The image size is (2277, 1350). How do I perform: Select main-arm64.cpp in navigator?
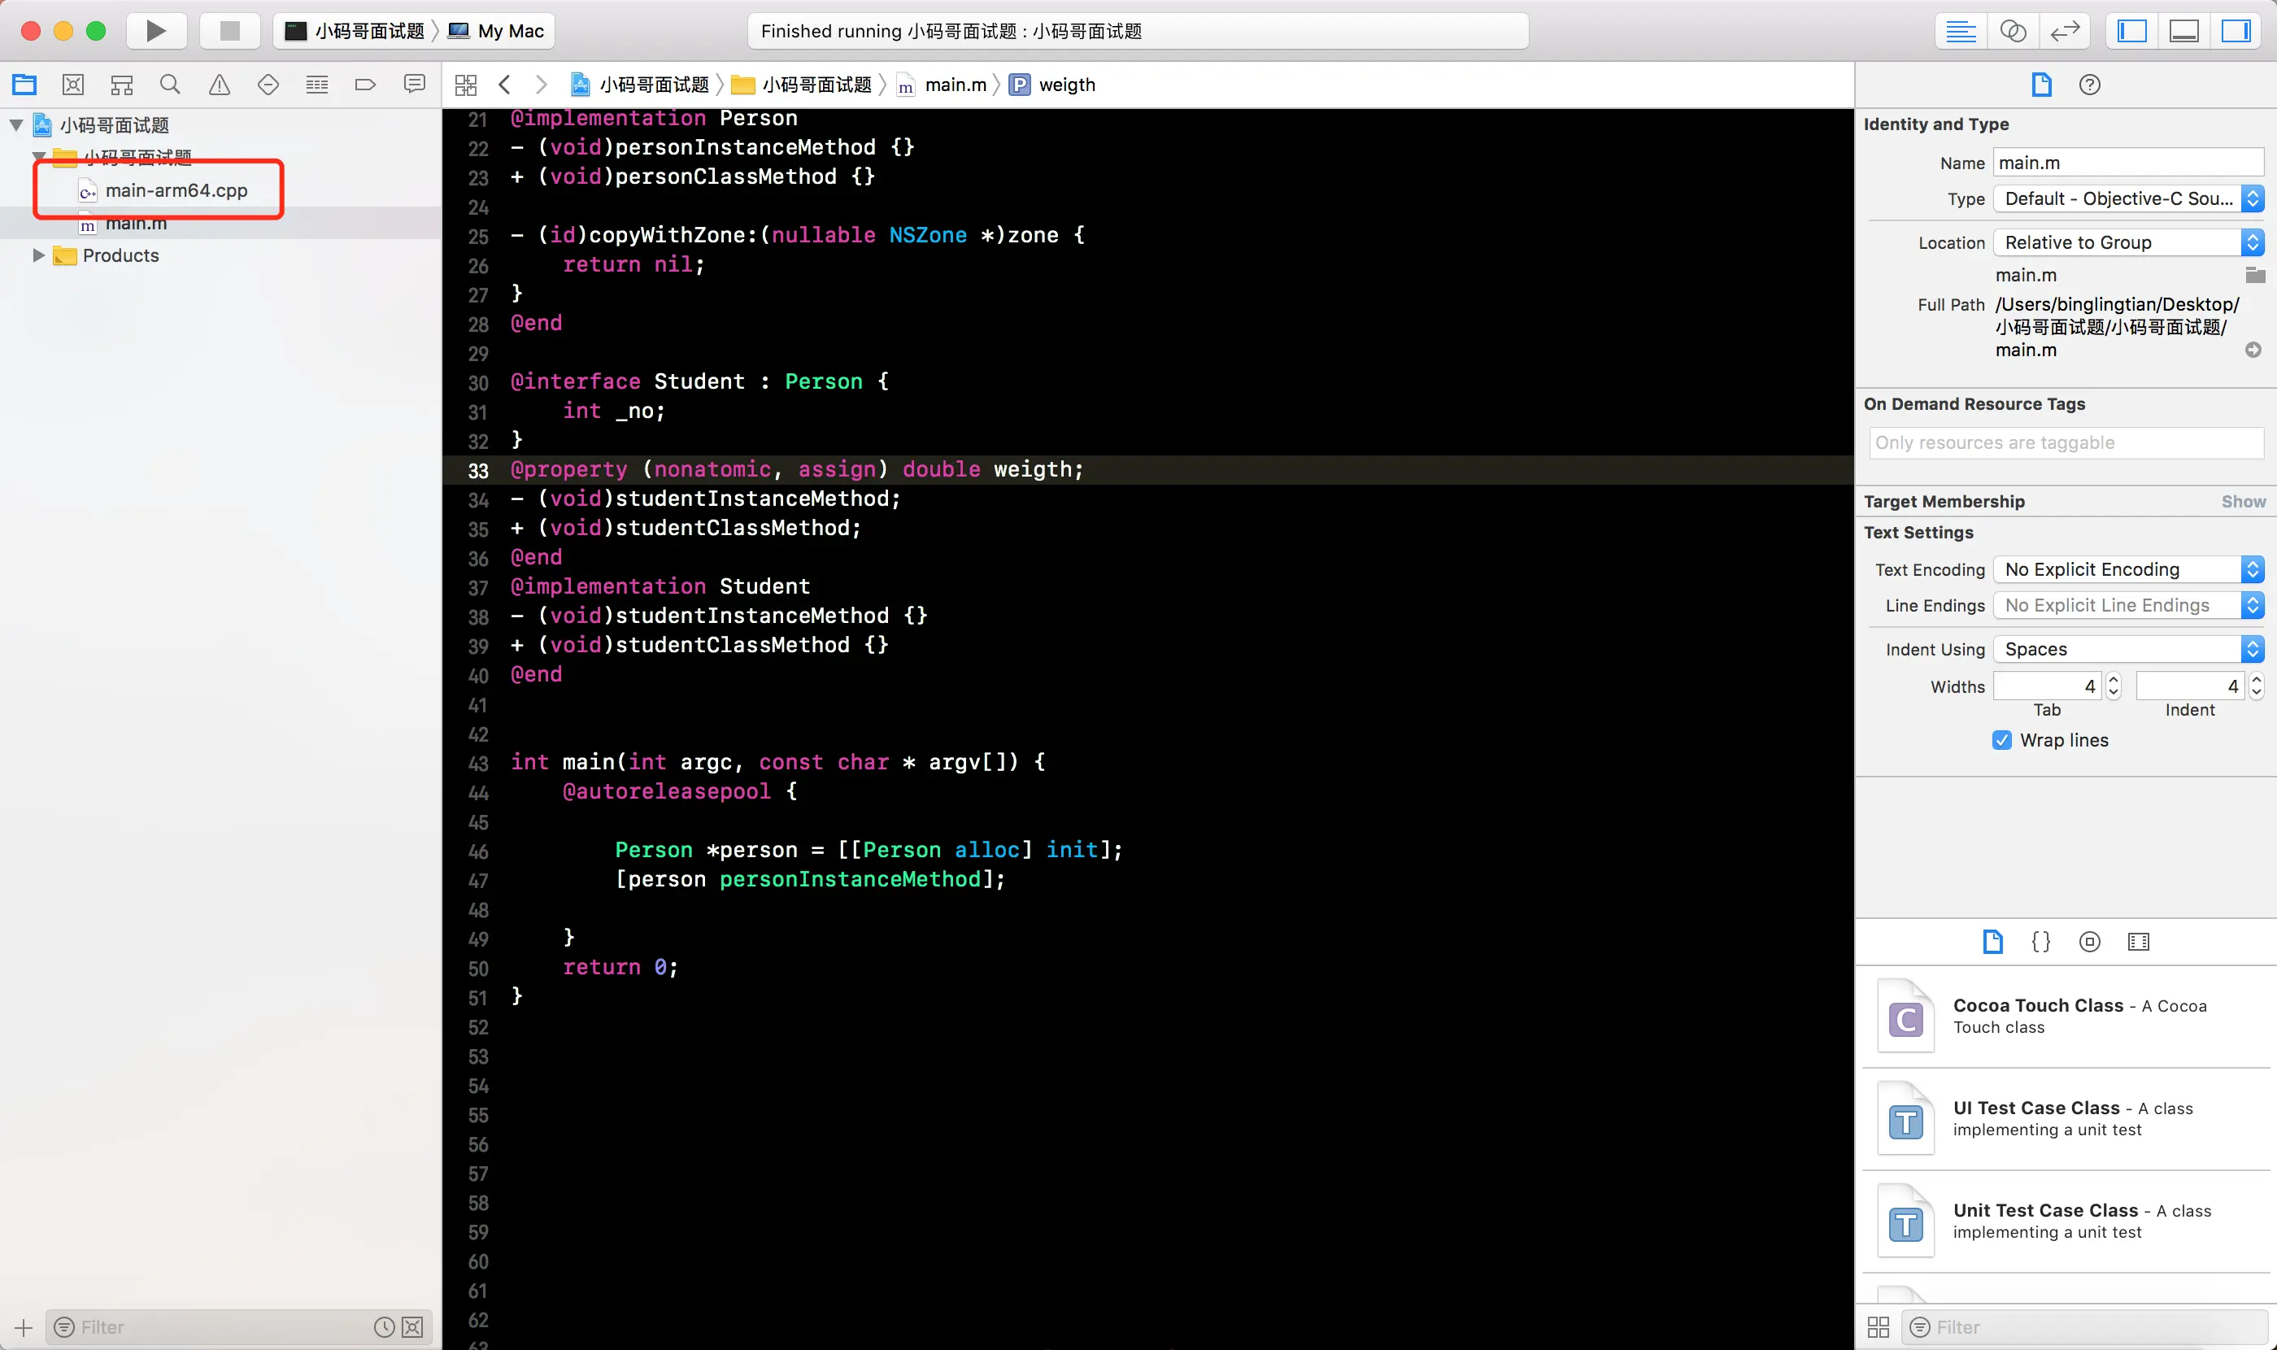(176, 190)
